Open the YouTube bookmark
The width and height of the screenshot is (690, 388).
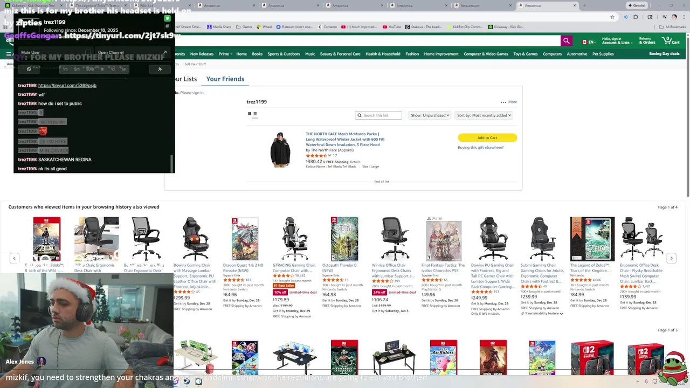click(392, 26)
